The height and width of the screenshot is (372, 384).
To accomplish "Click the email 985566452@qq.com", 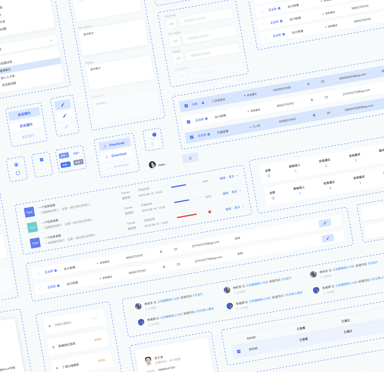I will 352,77.
